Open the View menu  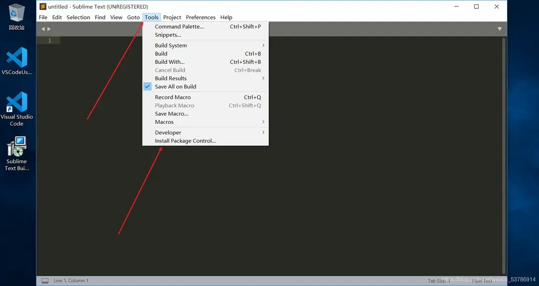point(116,17)
